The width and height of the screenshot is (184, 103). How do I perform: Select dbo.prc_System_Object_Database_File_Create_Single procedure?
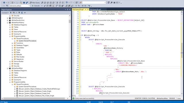click(37, 96)
